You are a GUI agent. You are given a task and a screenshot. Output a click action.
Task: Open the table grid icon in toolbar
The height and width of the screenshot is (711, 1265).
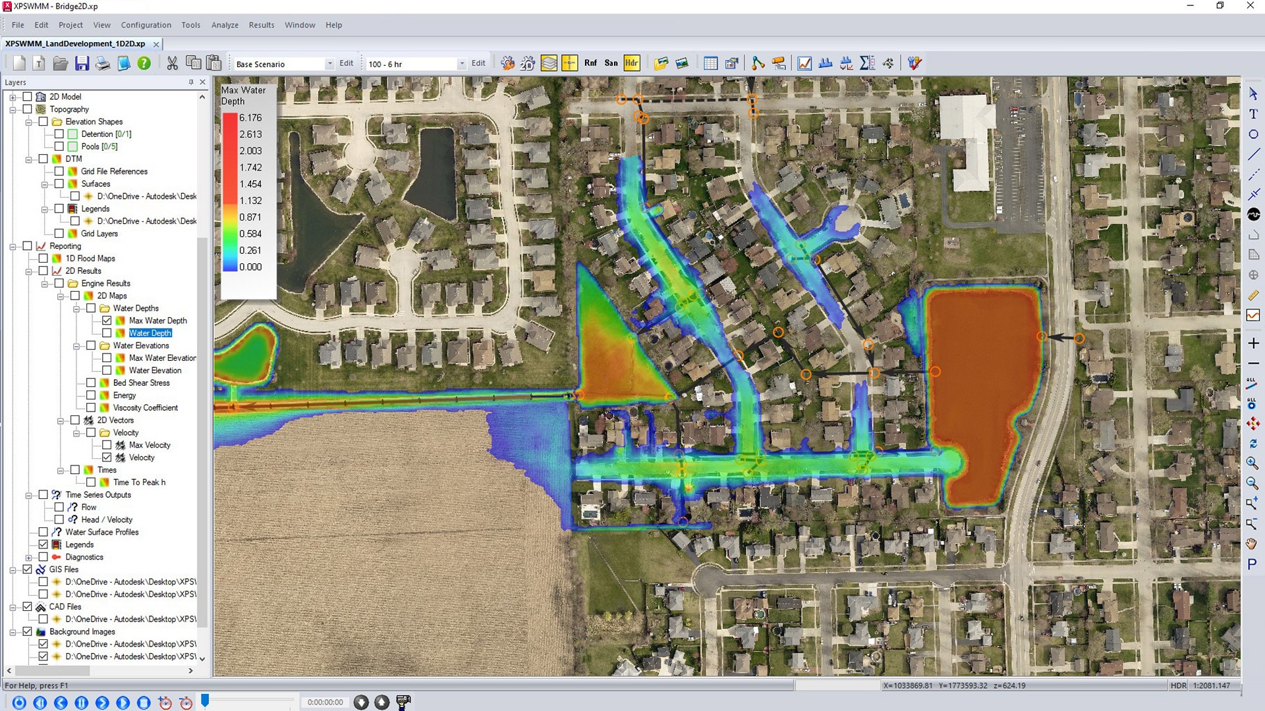pyautogui.click(x=710, y=63)
